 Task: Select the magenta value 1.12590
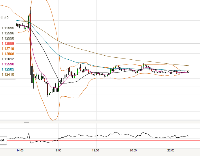click(x=8, y=64)
